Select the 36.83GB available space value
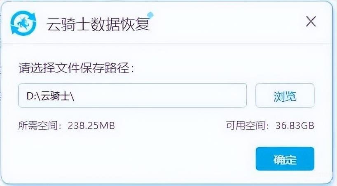The width and height of the screenshot is (337, 186). tap(295, 126)
